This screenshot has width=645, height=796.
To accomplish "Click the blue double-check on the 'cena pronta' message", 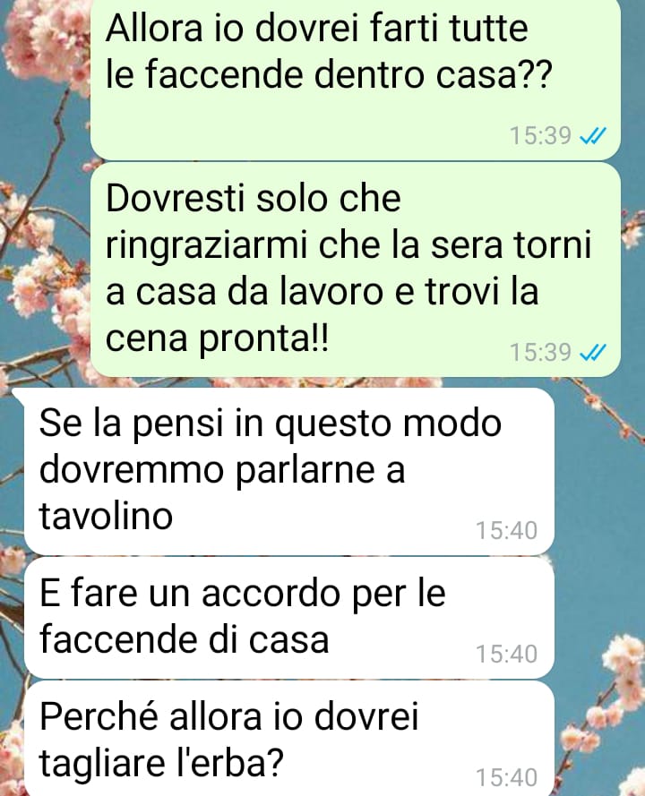I will [593, 352].
